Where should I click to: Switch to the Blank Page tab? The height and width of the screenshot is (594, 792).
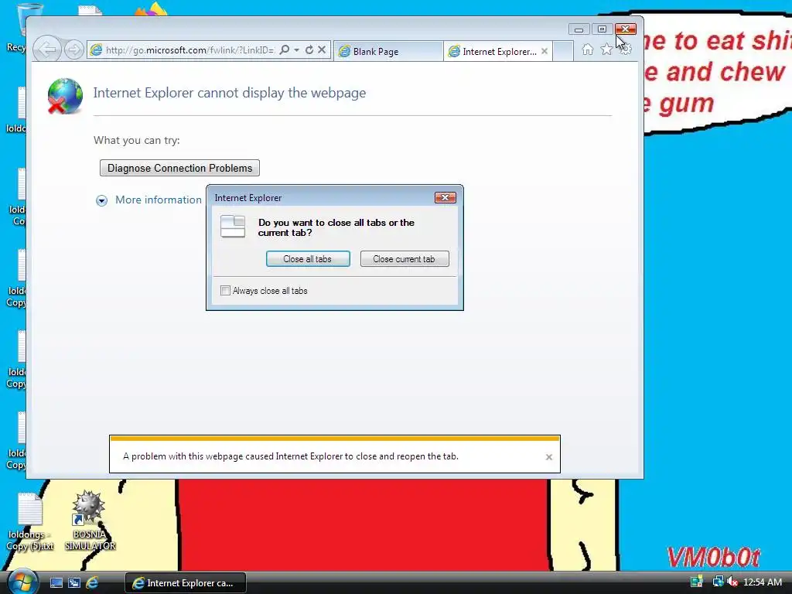388,51
